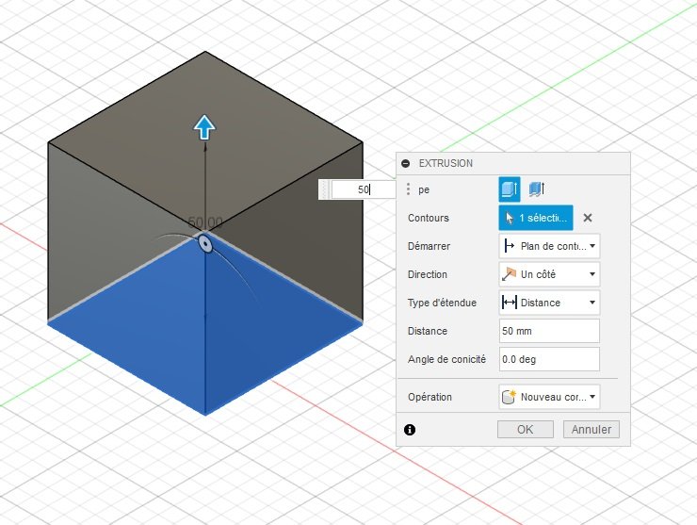Click the 'Type d'étendue' label
Image resolution: width=697 pixels, height=525 pixels.
click(442, 303)
